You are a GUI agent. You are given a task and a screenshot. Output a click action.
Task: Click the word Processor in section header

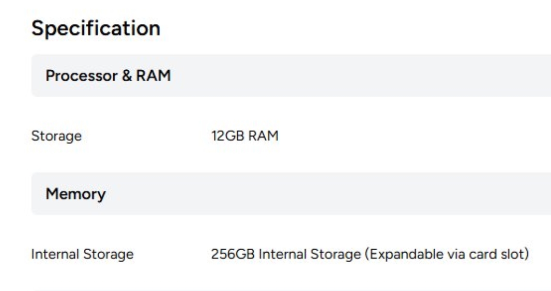tap(82, 76)
